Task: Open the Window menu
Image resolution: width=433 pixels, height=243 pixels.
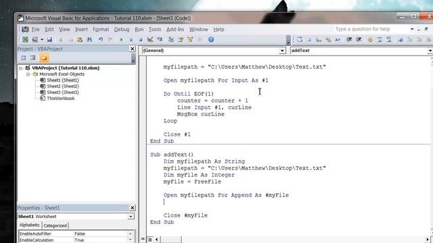Action: pos(198,29)
